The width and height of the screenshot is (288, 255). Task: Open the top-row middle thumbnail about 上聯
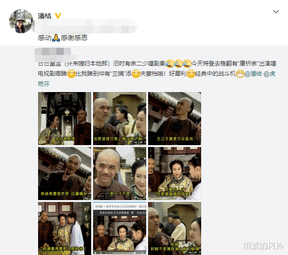pyautogui.click(x=120, y=119)
